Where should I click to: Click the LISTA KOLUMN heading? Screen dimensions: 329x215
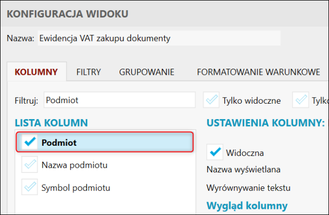51,122
